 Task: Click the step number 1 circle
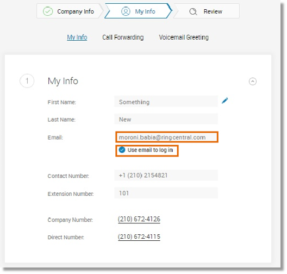[27, 81]
